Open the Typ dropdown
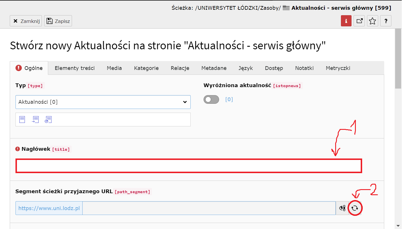 [103, 102]
